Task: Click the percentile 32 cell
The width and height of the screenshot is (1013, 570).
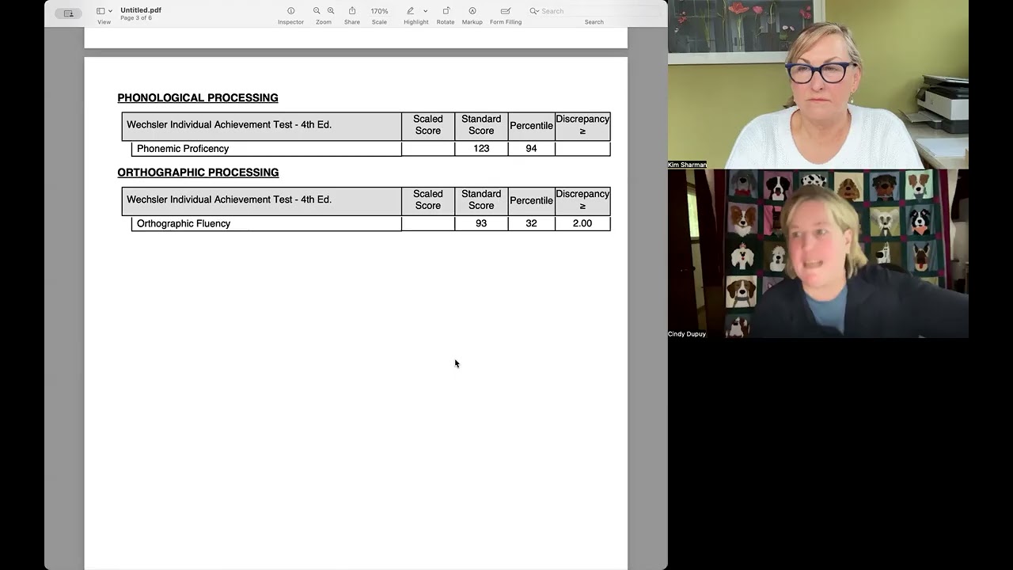Action: [531, 224]
